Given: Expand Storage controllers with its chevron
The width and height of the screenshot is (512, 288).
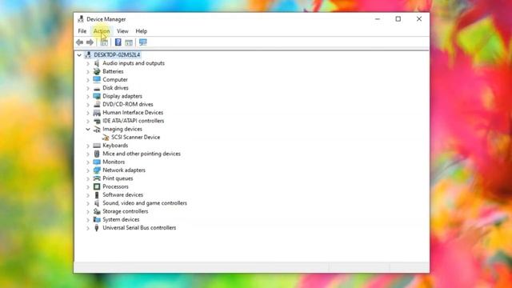Looking at the screenshot, I should (x=88, y=211).
